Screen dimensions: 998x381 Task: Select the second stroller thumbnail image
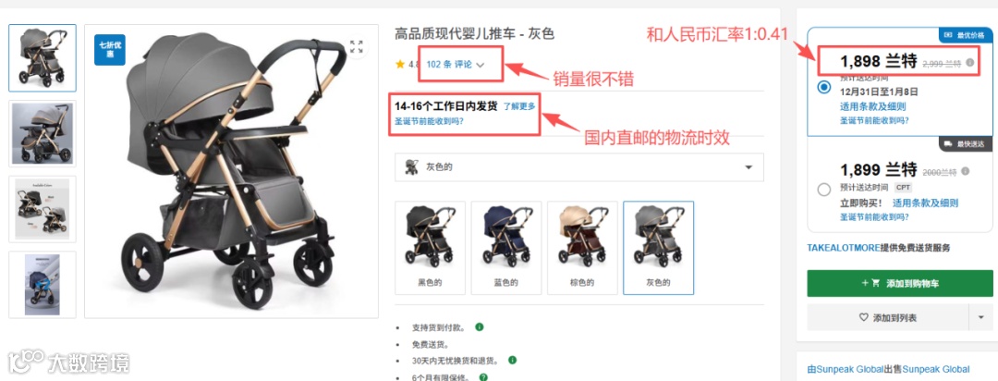click(42, 133)
